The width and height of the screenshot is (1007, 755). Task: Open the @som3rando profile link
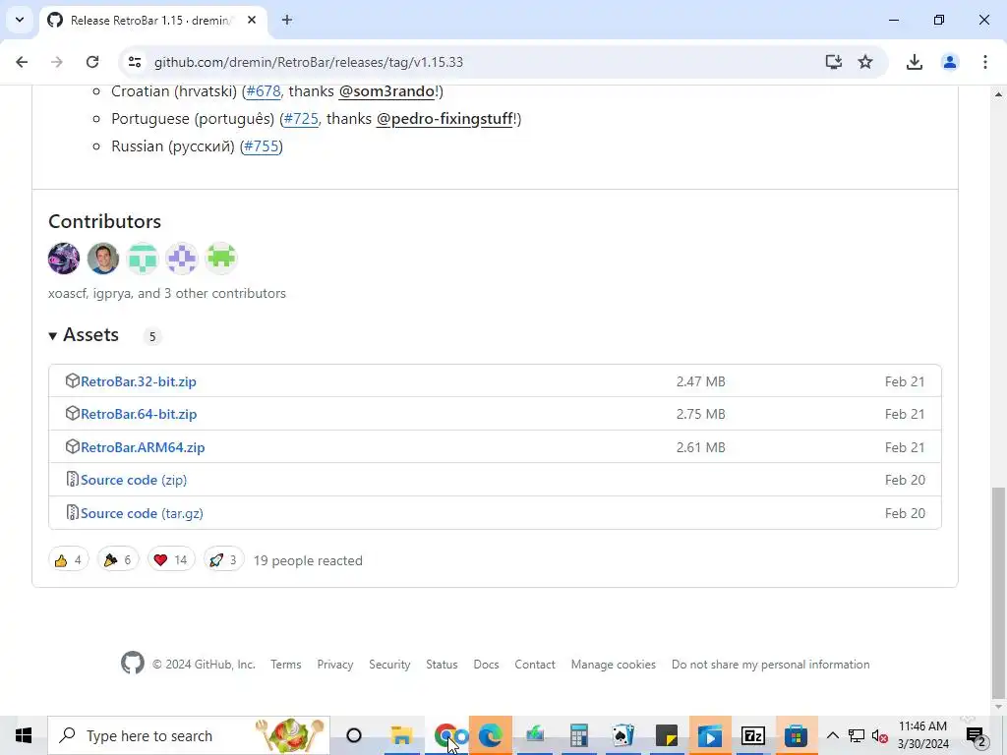tap(386, 91)
